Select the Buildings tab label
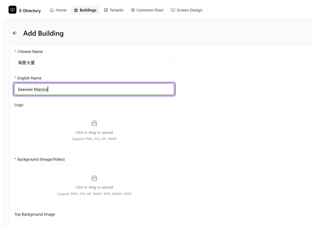 pyautogui.click(x=88, y=10)
